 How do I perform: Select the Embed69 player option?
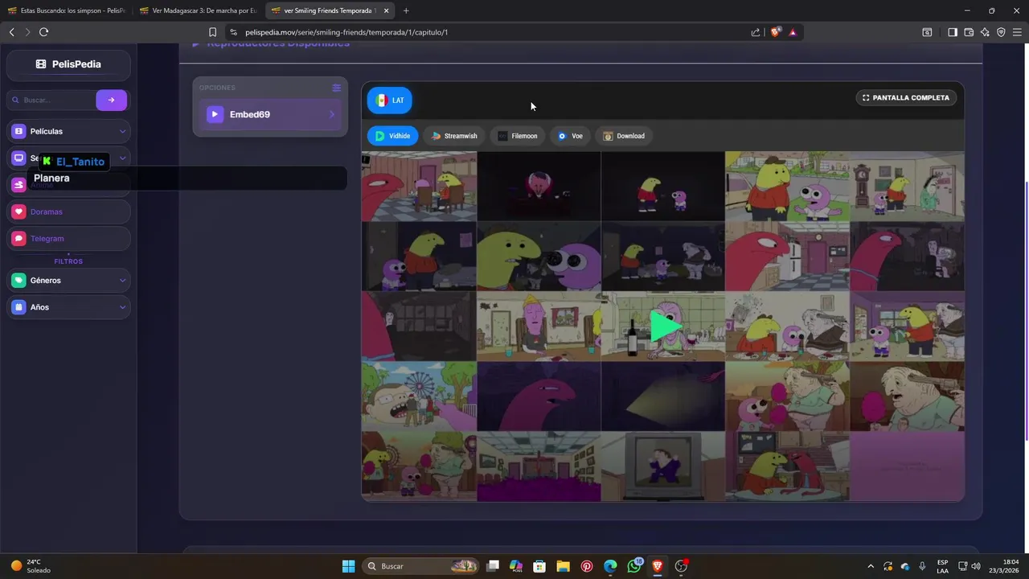click(x=270, y=114)
